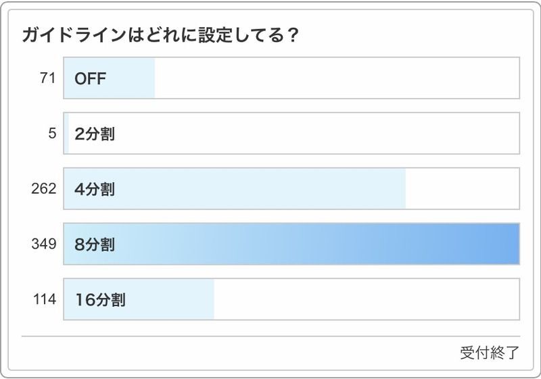This screenshot has width=541, height=379.
Task: Select the 8分割 option label
Action: click(x=95, y=244)
